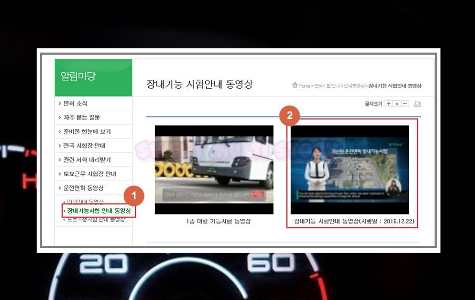Reset font size with the middle button
The image size is (475, 300).
(397, 104)
